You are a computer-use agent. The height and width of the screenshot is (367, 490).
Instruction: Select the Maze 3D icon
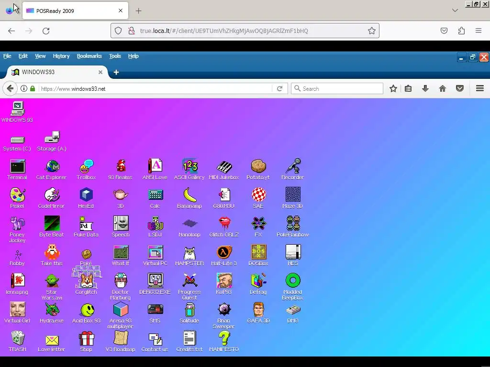click(x=293, y=198)
